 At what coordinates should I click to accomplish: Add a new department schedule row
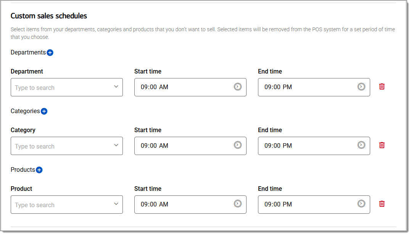50,53
